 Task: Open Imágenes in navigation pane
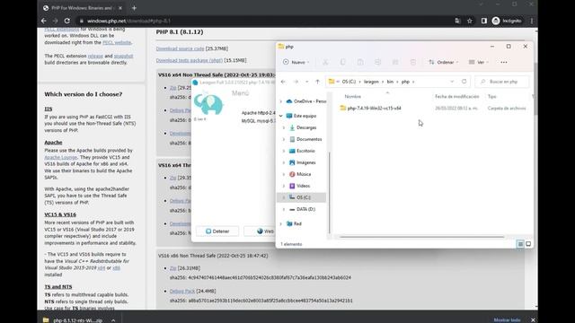pos(303,162)
